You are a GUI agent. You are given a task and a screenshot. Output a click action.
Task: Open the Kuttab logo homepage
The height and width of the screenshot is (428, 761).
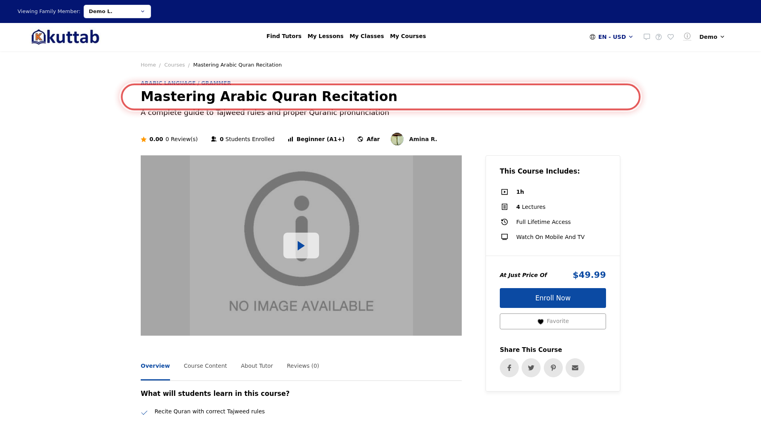click(65, 37)
